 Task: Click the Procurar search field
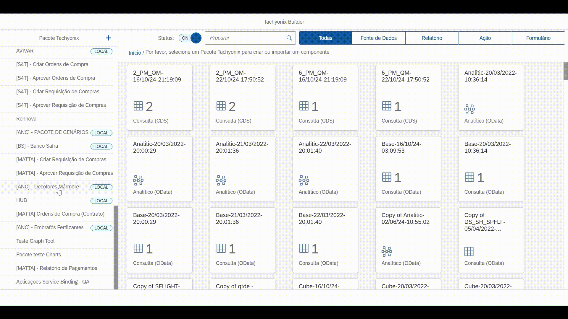[246, 38]
